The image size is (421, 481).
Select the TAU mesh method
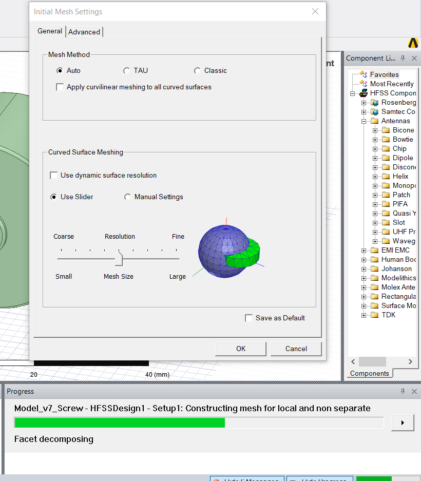pyautogui.click(x=126, y=70)
